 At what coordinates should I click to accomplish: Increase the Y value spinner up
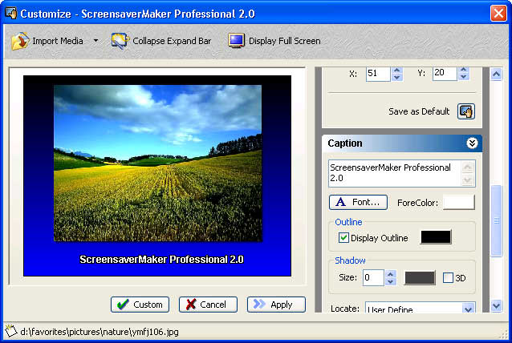click(463, 70)
